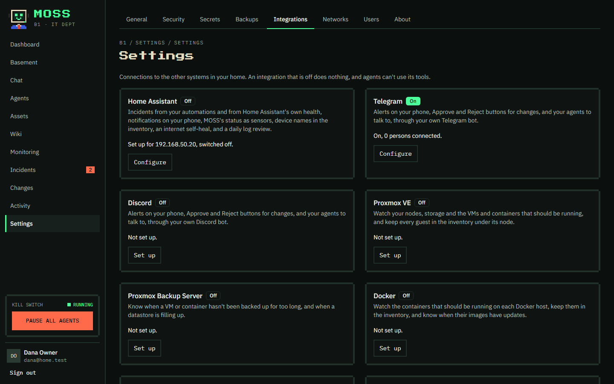Click the Discord Off status badge
Viewport: 614px width, 384px height.
(162, 203)
